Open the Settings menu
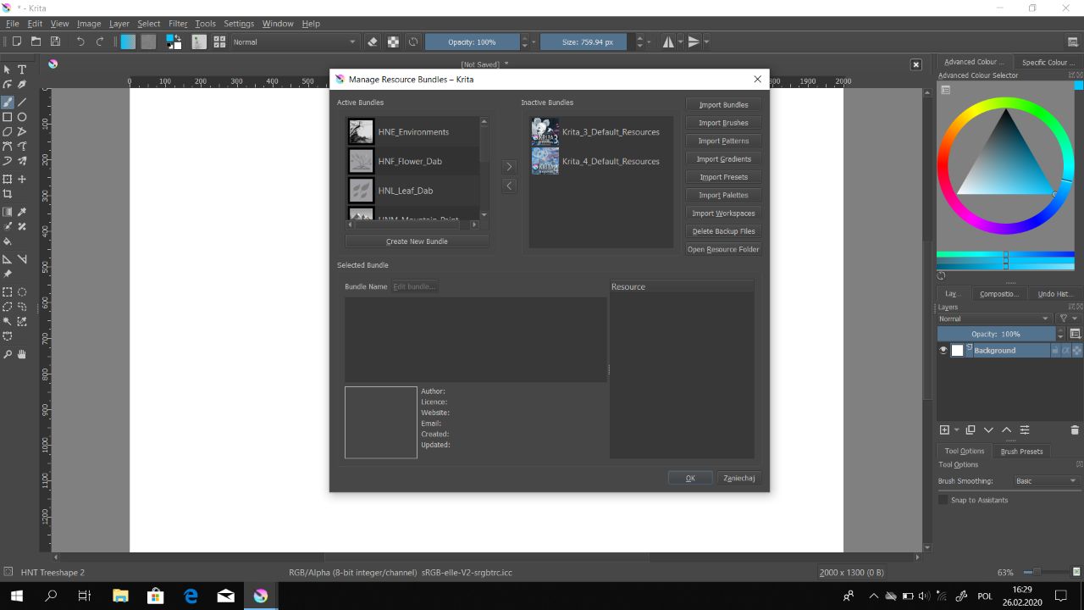 click(239, 24)
